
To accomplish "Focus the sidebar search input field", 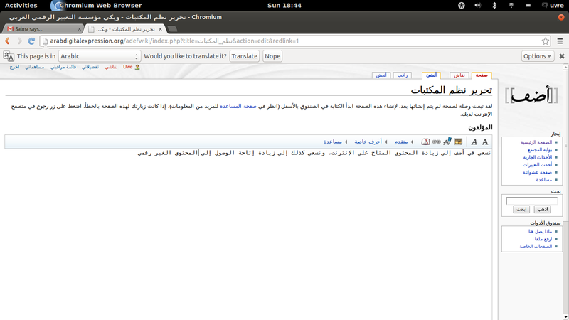I will 531,201.
